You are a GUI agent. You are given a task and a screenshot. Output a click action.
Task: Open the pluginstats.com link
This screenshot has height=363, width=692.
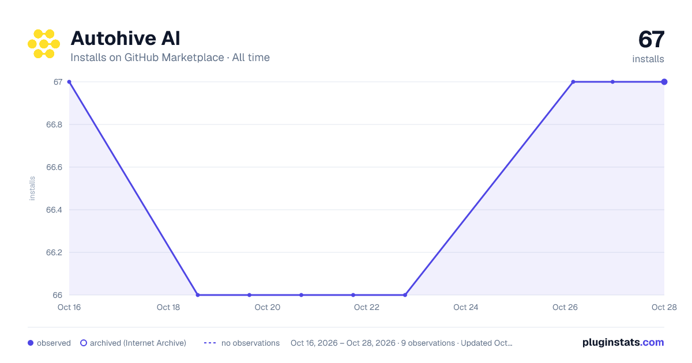(623, 342)
